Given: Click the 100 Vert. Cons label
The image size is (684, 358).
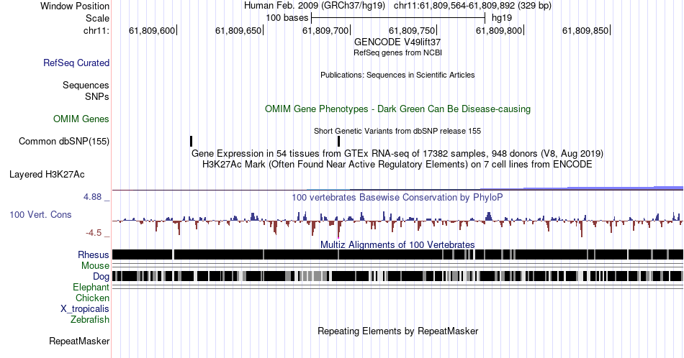Looking at the screenshot, I should 40,214.
